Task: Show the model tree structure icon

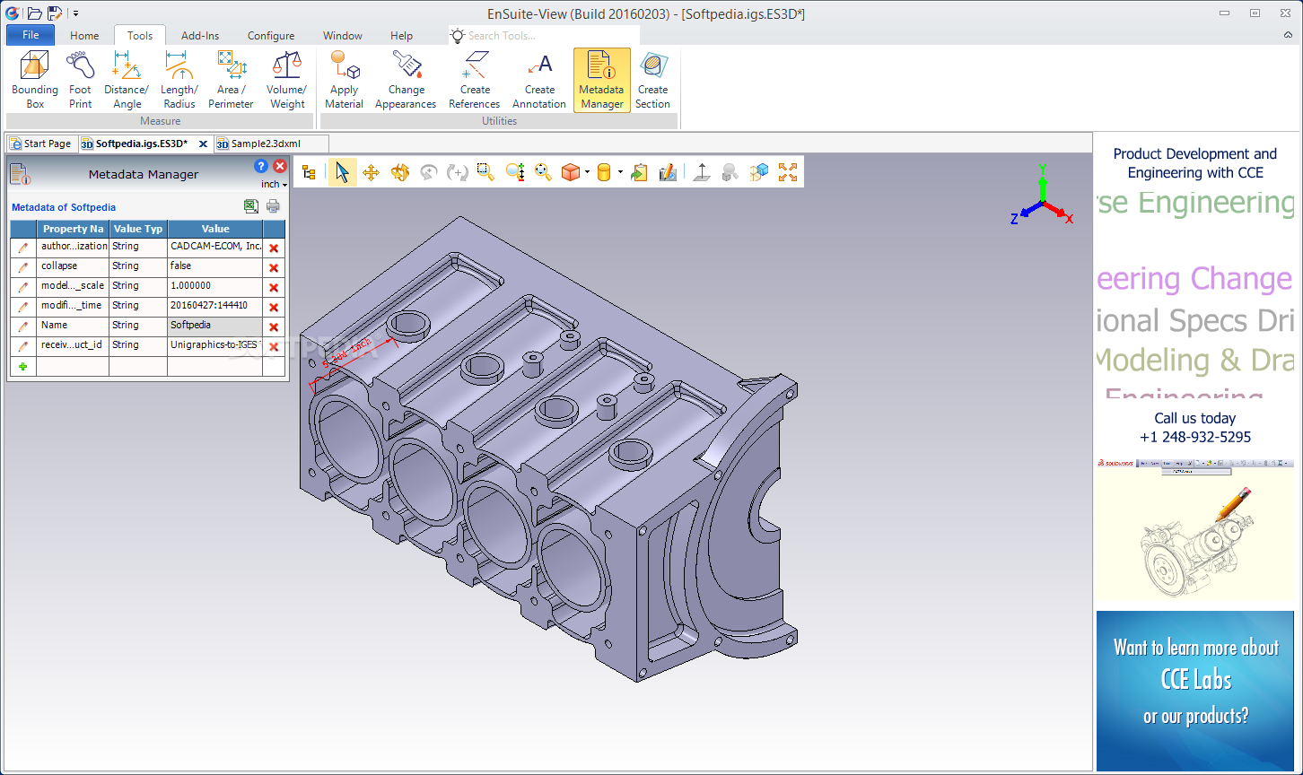Action: pos(309,172)
